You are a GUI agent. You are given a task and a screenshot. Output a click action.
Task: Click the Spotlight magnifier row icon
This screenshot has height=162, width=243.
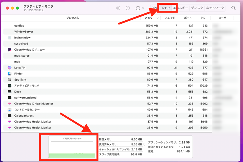click(x=9, y=80)
